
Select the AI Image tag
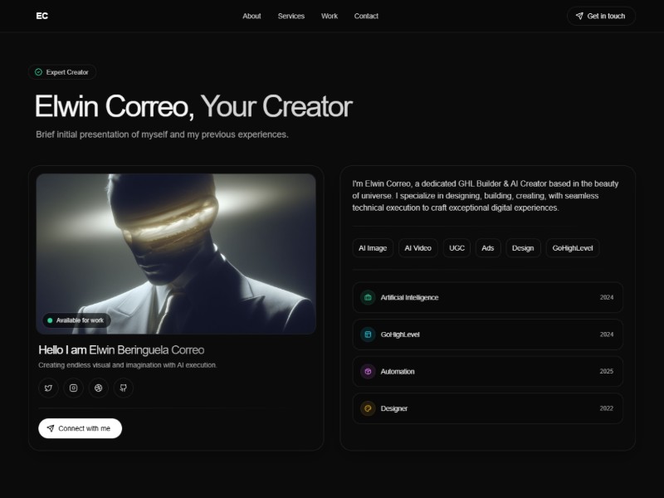(x=372, y=247)
